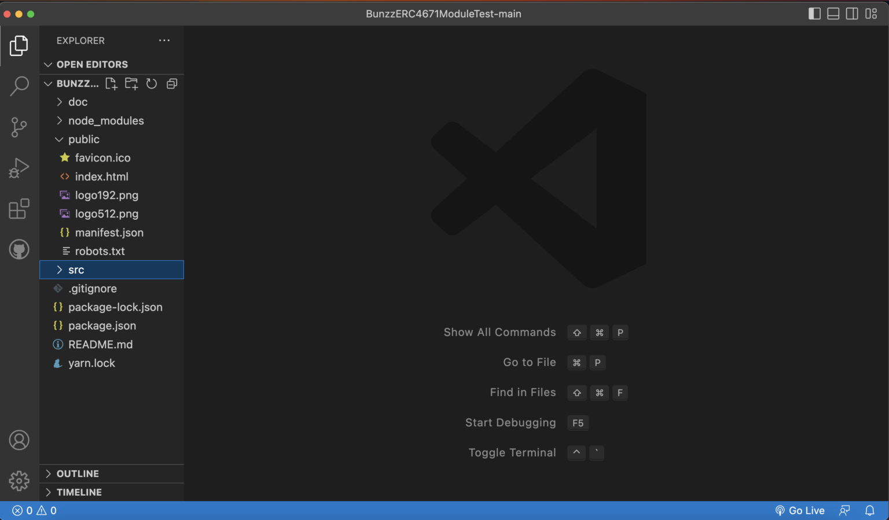The width and height of the screenshot is (889, 520).
Task: Open the Run and Debug view
Action: pos(19,168)
